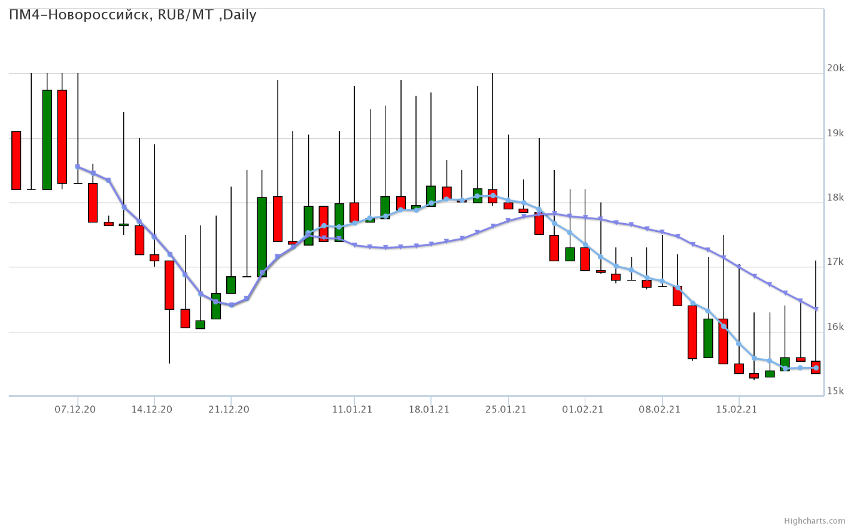
Task: Select the first red candle at chart start
Action: 16,160
